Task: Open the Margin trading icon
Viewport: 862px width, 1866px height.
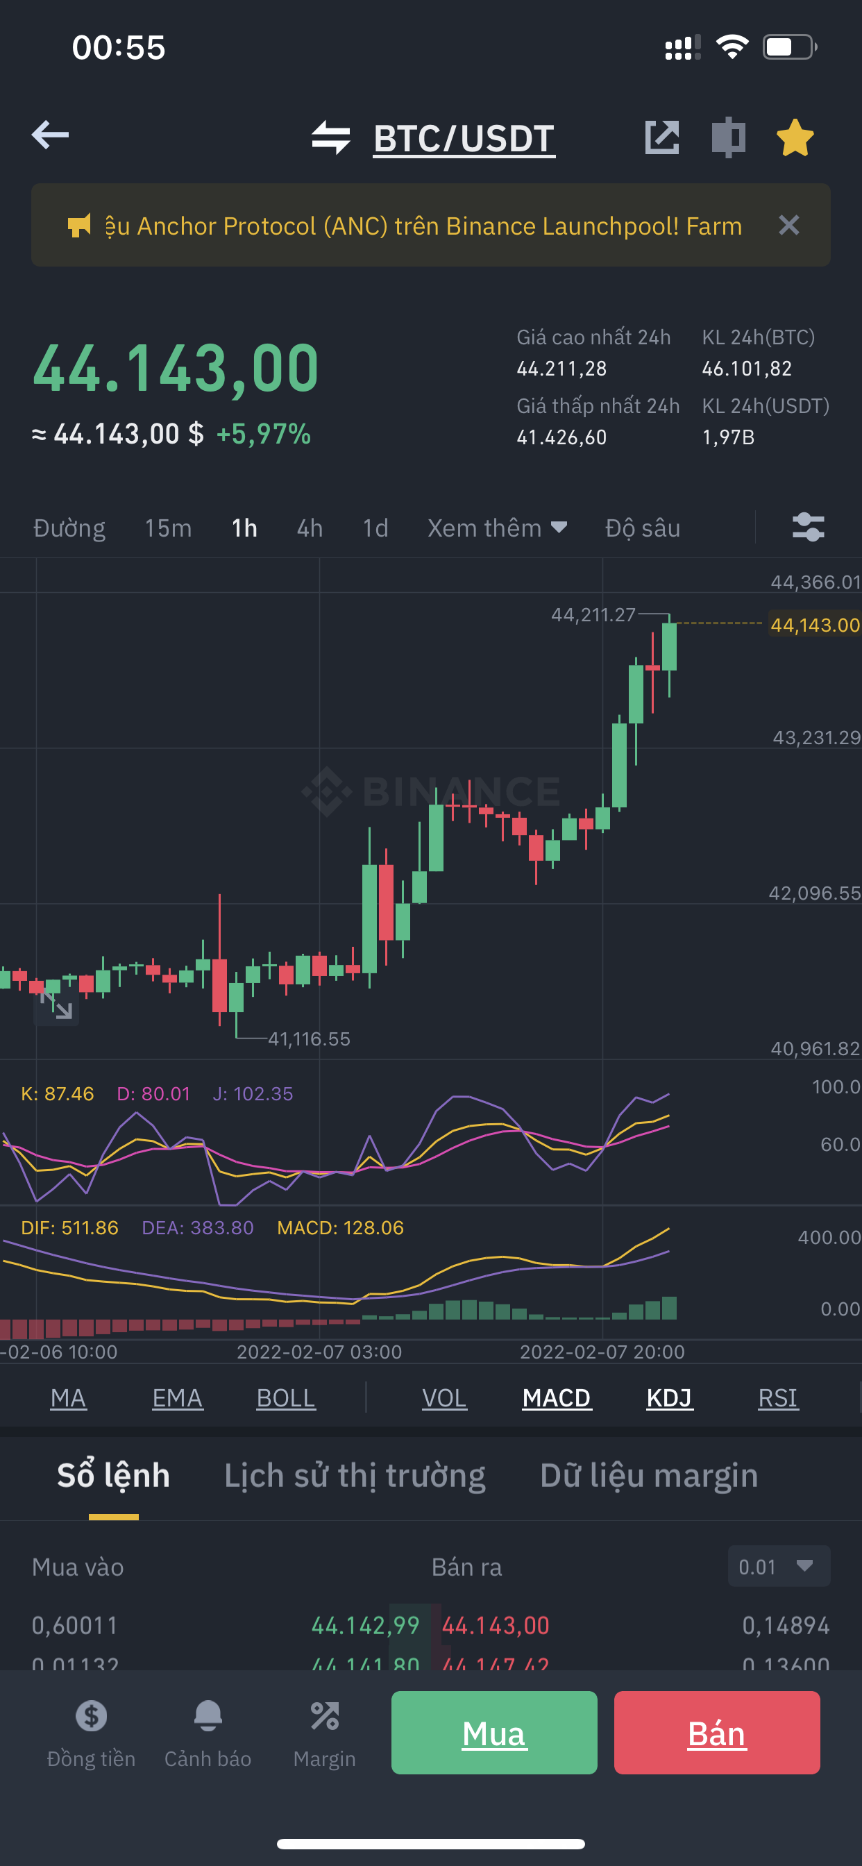Action: (x=325, y=1733)
